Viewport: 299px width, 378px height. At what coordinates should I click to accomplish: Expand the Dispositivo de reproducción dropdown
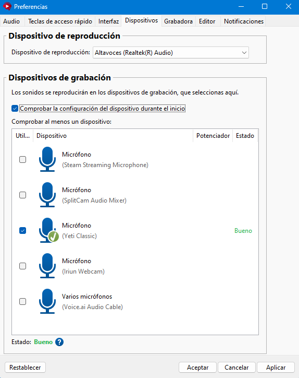coord(171,53)
